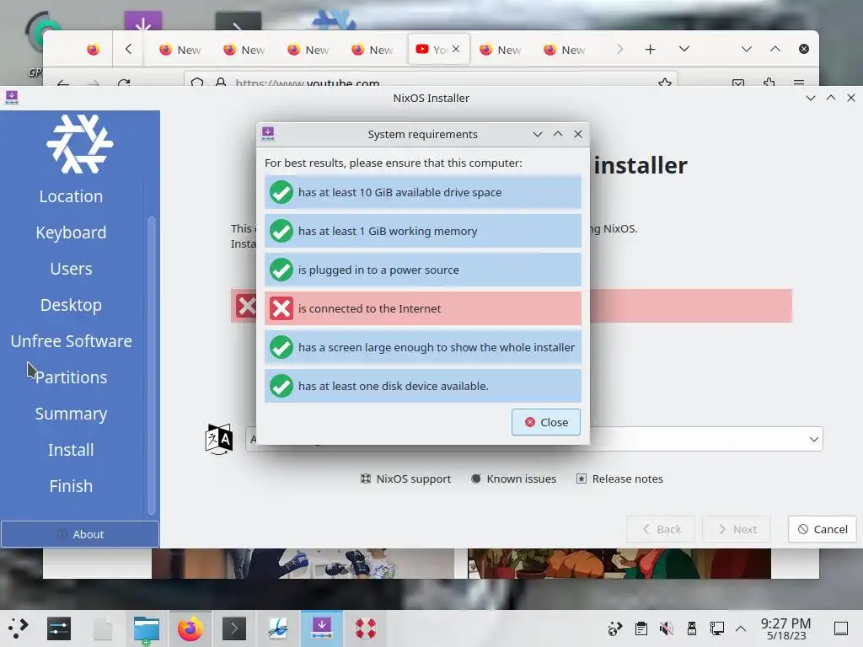
Task: Click the green check beside plugged in to power source
Action: pyautogui.click(x=281, y=270)
